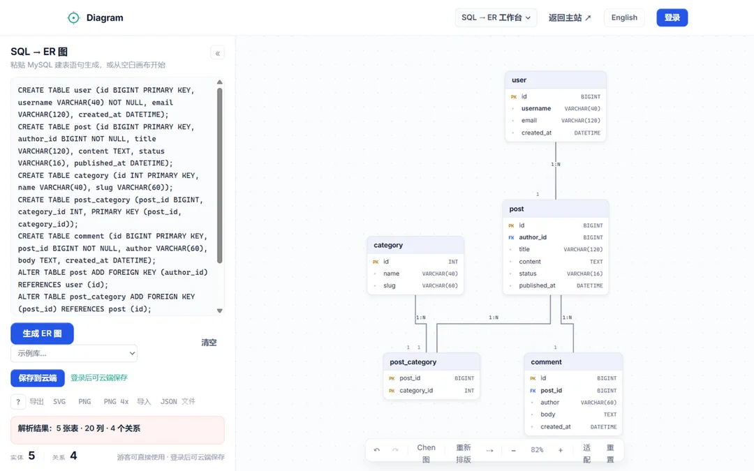
Task: Click the PK icon of user id
Action: tap(514, 96)
